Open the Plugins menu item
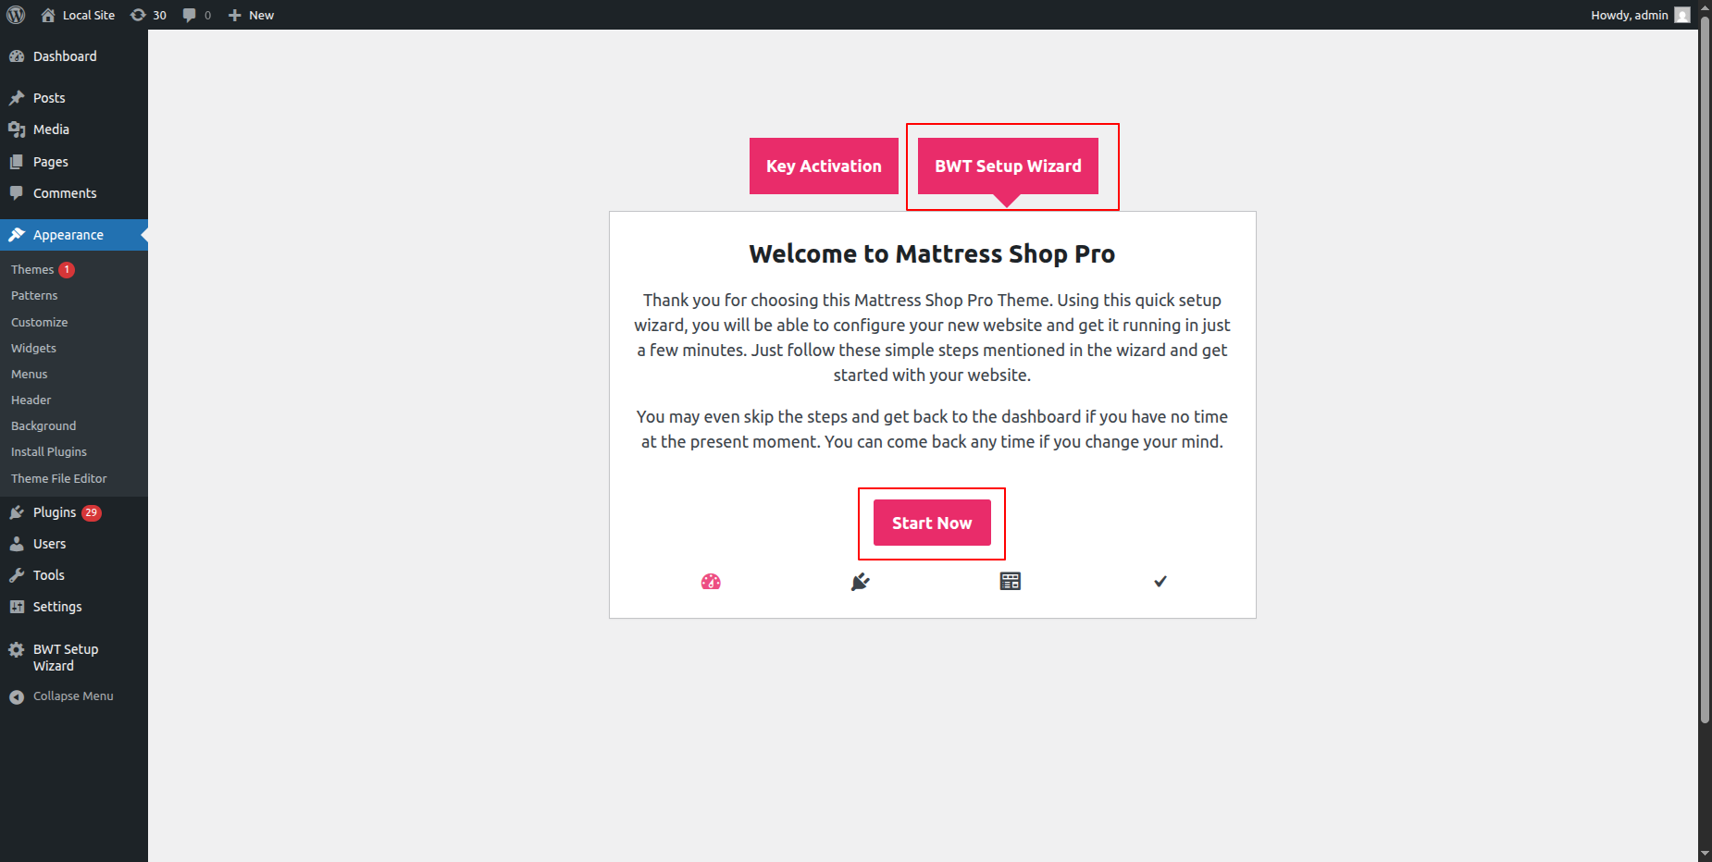The height and width of the screenshot is (862, 1712). tap(55, 512)
